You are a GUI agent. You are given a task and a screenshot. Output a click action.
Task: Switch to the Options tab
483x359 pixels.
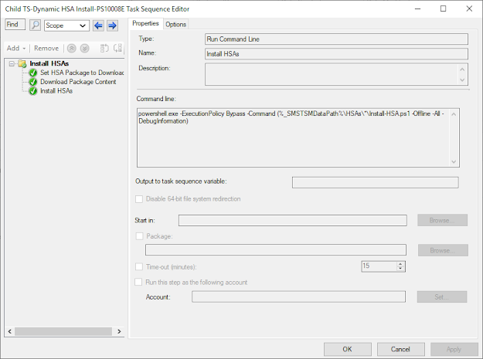click(x=175, y=24)
